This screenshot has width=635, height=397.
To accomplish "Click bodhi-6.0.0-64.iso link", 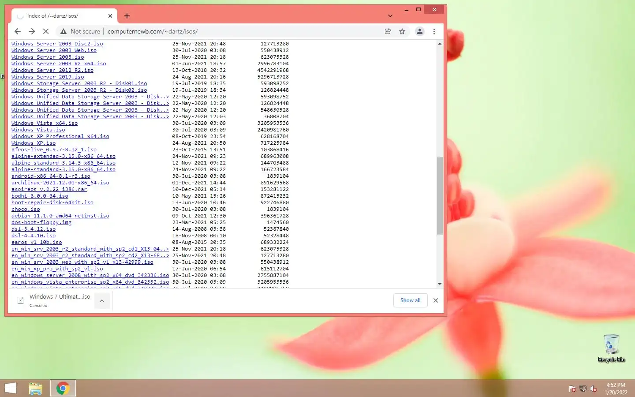I will click(40, 196).
